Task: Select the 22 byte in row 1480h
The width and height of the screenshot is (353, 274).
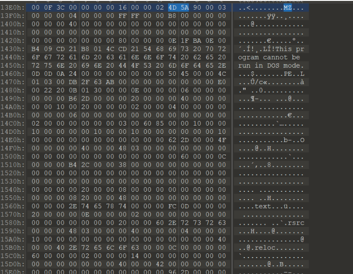Action: [48, 90]
